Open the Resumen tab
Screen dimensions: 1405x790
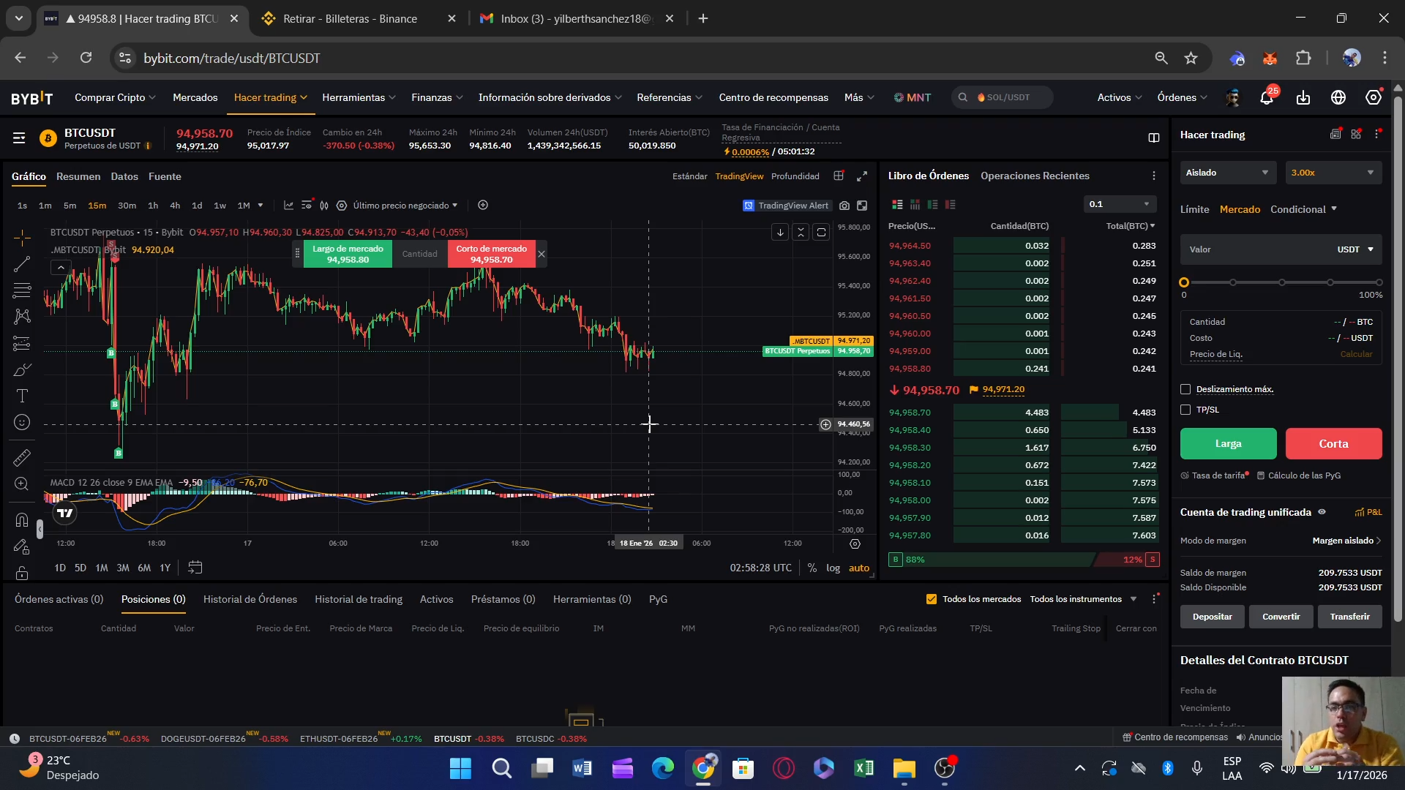(x=78, y=177)
